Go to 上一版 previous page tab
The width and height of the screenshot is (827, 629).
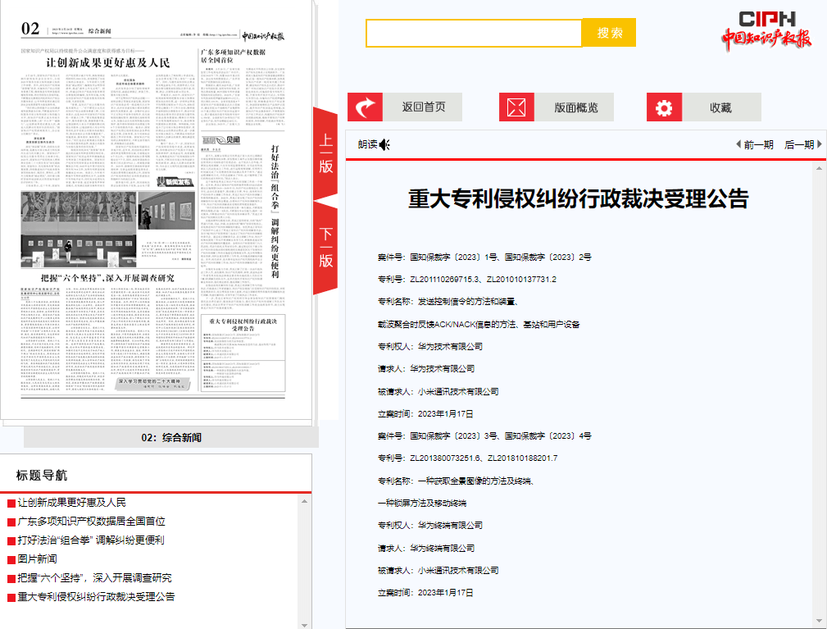coord(325,153)
